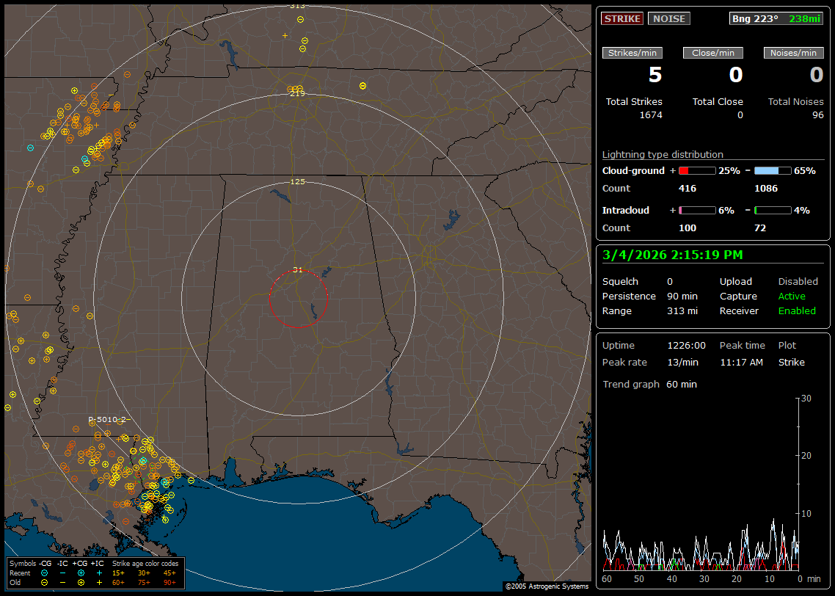Select the Strikes/min rate label
The height and width of the screenshot is (596, 835).
[632, 53]
